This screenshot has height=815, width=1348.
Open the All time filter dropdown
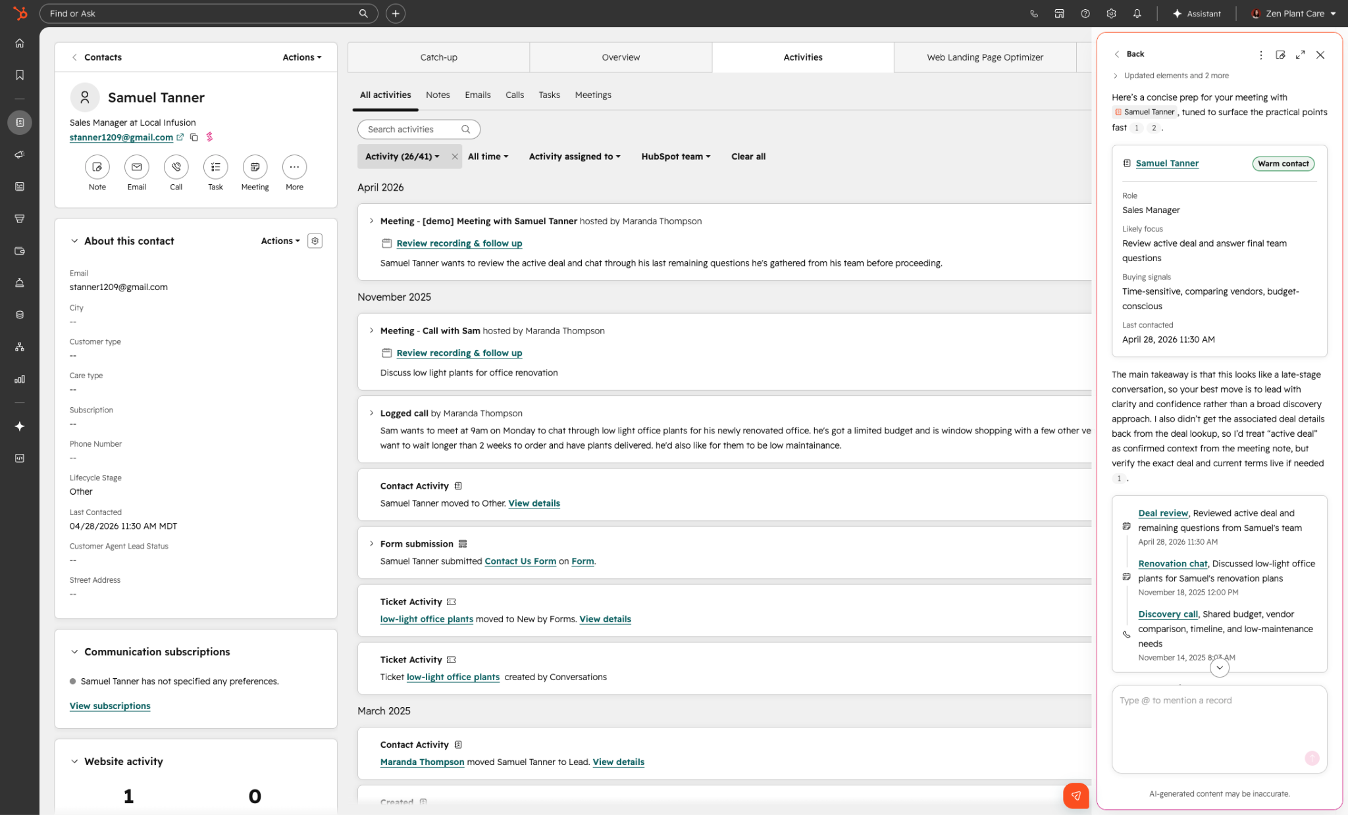[x=488, y=157]
